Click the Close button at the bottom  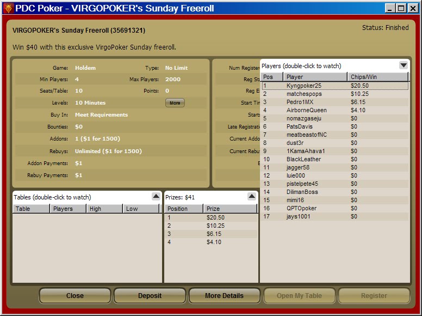(x=75, y=295)
